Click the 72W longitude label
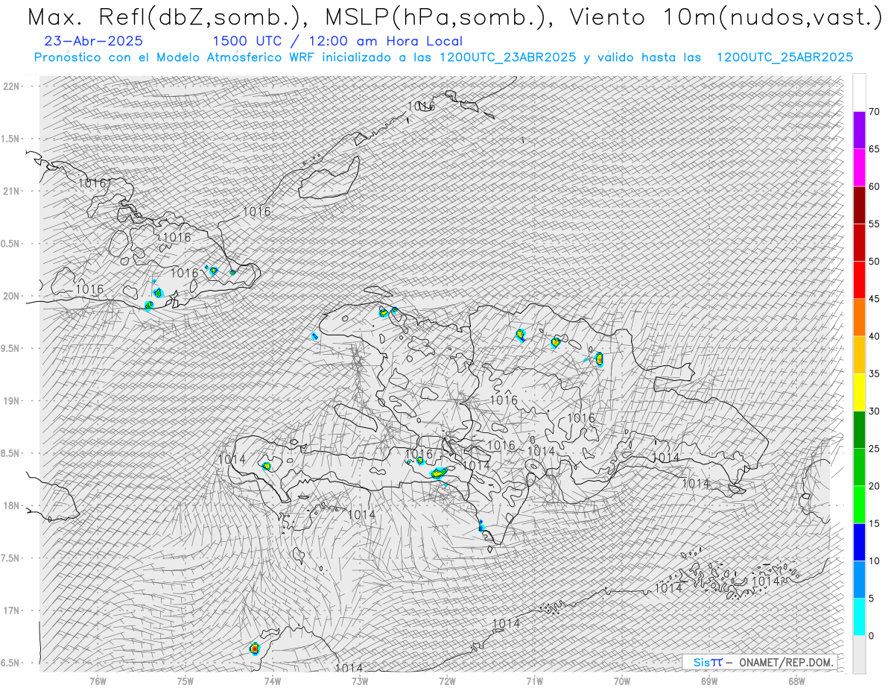The width and height of the screenshot is (894, 691). pyautogui.click(x=447, y=681)
